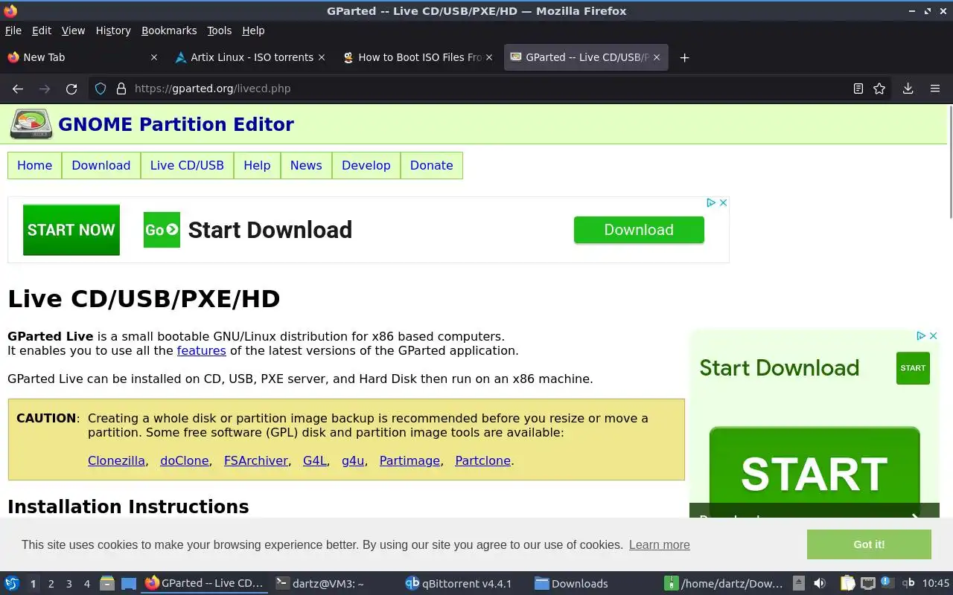Show desktop via taskbar icon
953x595 pixels.
coord(129,584)
